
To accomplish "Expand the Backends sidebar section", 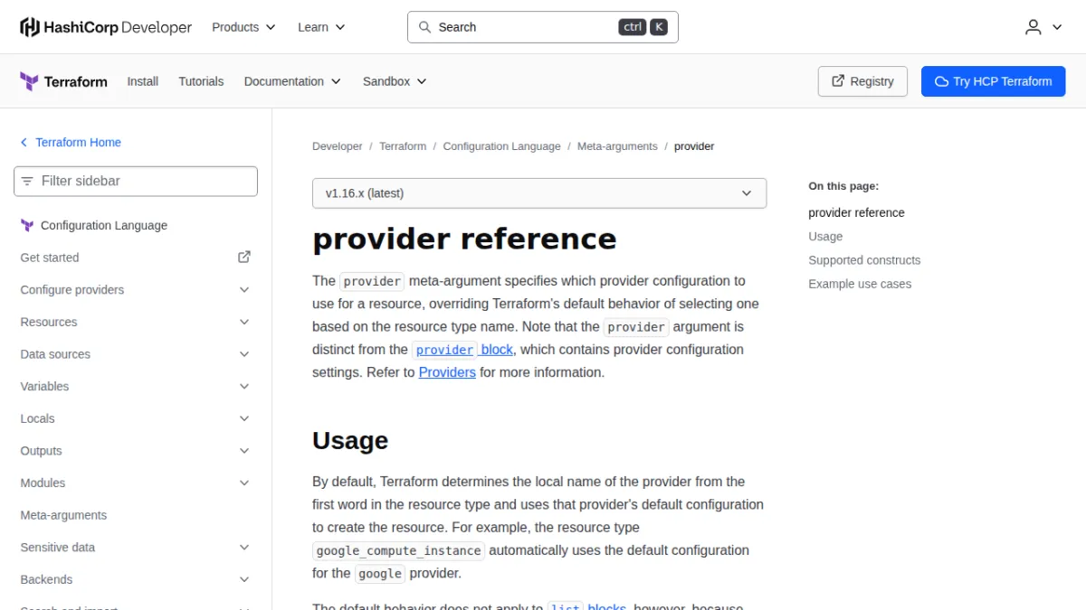I will coord(136,579).
